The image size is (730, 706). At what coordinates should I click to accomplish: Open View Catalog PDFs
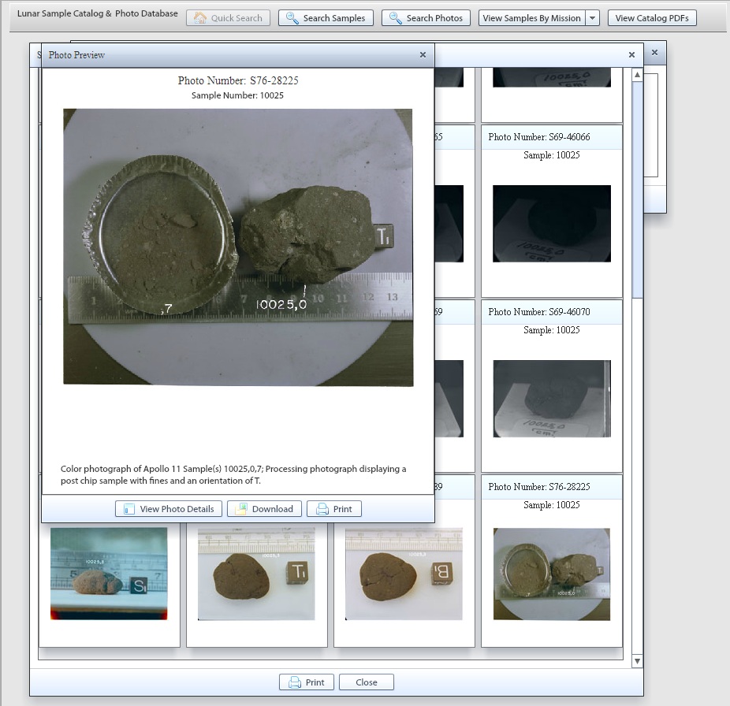(x=652, y=18)
